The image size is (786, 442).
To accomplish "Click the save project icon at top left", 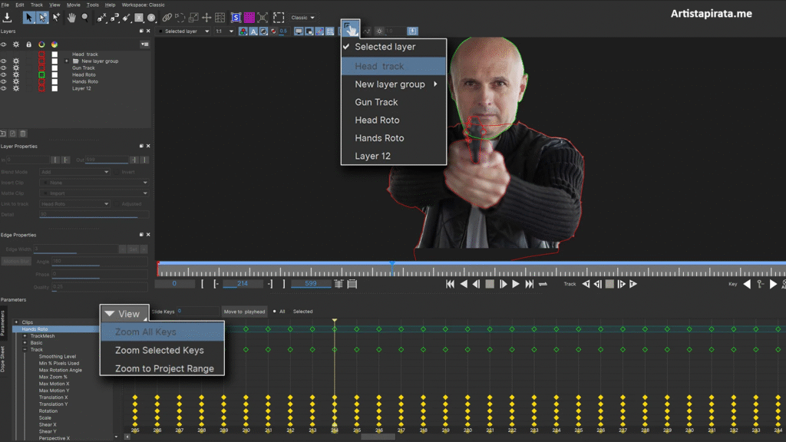I will click(7, 18).
